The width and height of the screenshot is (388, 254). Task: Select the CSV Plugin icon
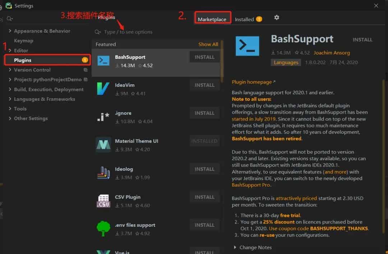(103, 201)
